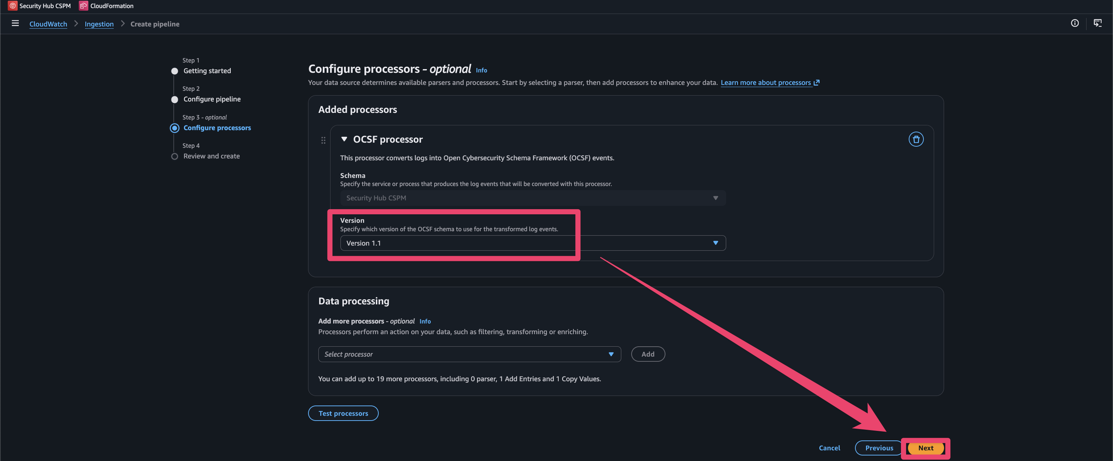
Task: Go to Getting started step
Action: tap(207, 71)
